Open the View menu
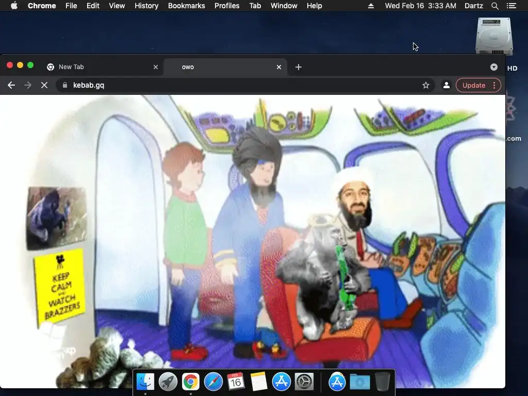528x396 pixels. [x=117, y=6]
